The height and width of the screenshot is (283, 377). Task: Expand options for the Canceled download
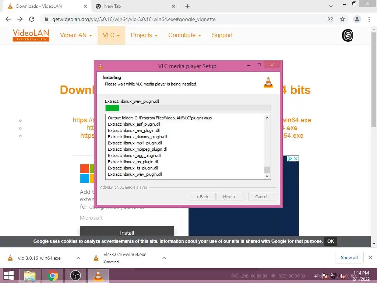[x=164, y=258]
